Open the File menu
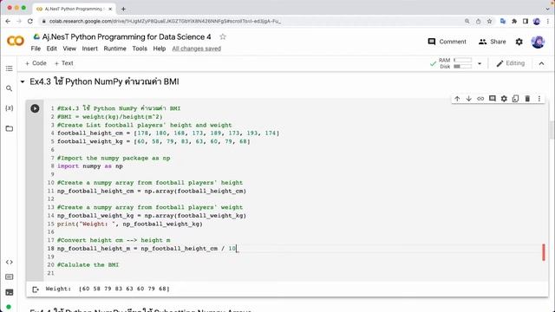 tap(36, 49)
